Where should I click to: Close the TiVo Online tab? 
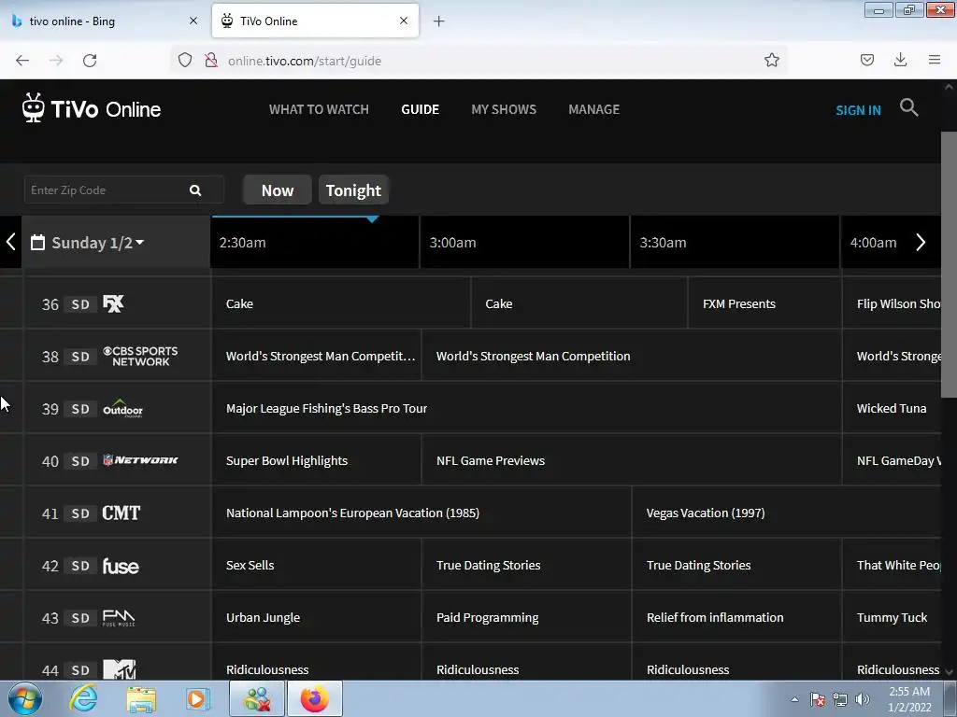click(404, 21)
